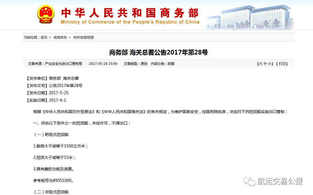Open 政策发布 breadcrumb link
The width and height of the screenshot is (313, 195).
[60, 37]
